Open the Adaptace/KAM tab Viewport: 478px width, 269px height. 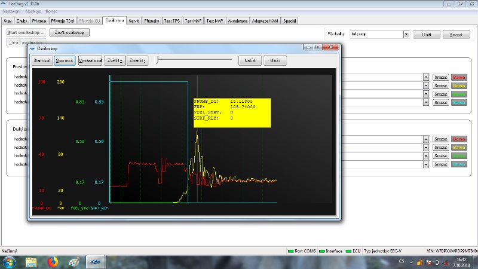(x=266, y=21)
